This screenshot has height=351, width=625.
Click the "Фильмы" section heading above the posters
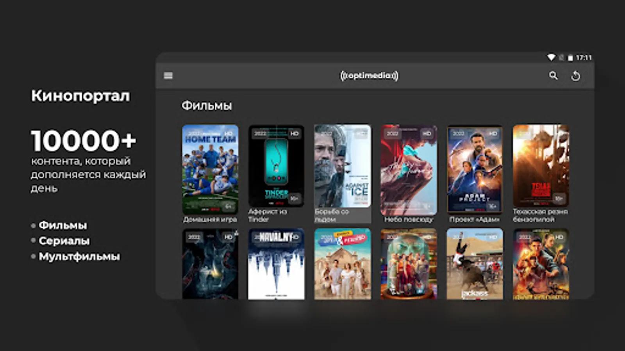[x=207, y=106]
